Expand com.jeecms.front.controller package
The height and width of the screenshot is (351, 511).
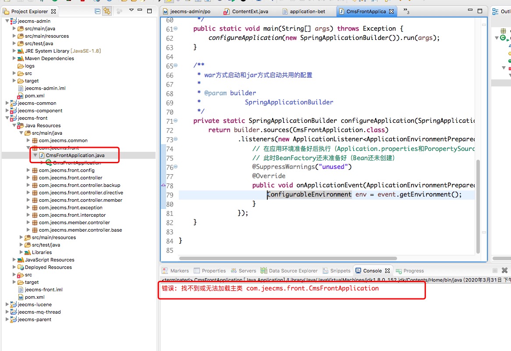point(28,178)
